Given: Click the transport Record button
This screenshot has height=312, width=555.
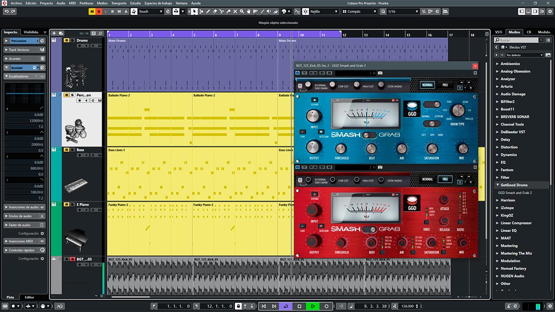Looking at the screenshot, I should pyautogui.click(x=326, y=306).
